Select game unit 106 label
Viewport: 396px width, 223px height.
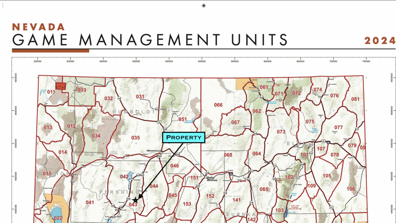click(351, 189)
